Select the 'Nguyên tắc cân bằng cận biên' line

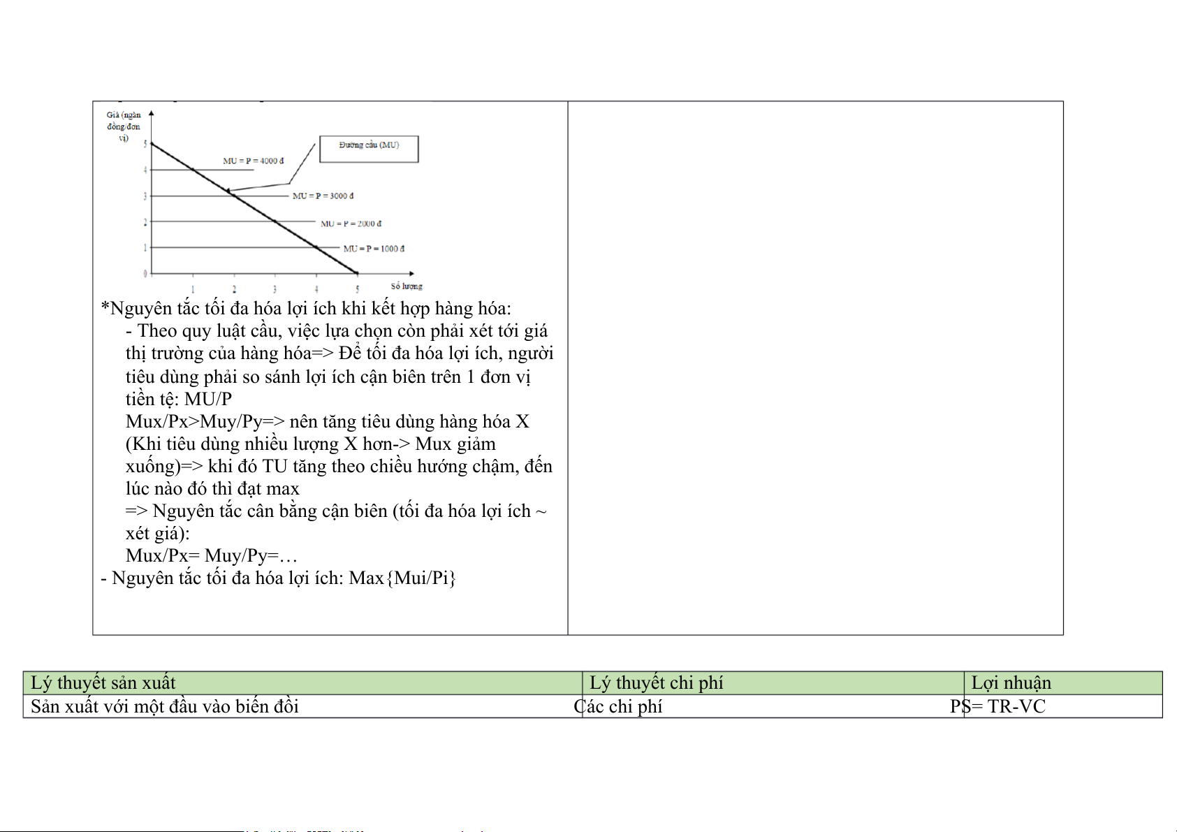(335, 511)
